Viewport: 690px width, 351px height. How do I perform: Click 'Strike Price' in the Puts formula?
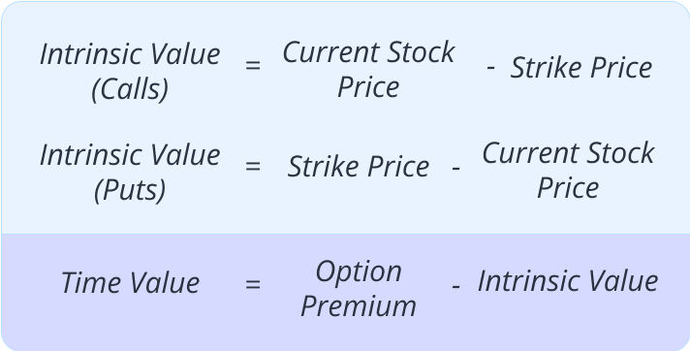click(x=359, y=167)
